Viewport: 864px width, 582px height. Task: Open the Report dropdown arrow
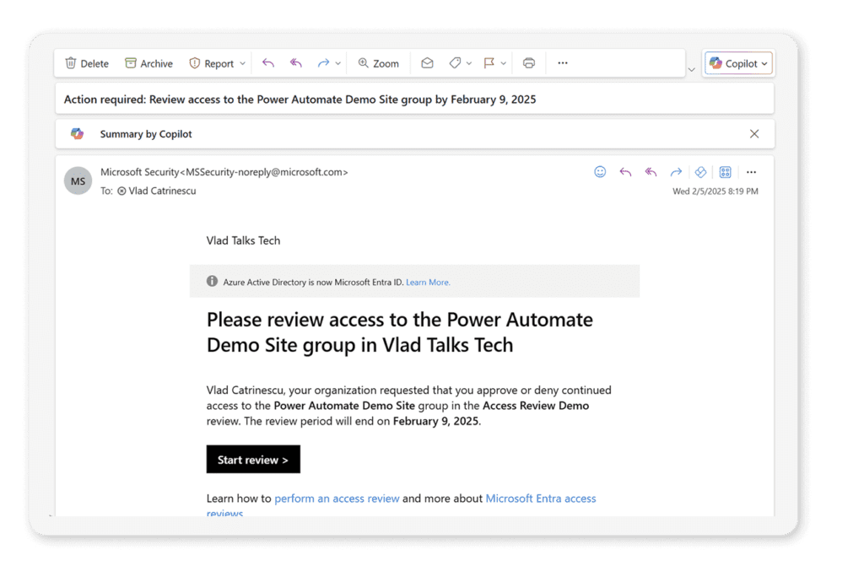[242, 63]
